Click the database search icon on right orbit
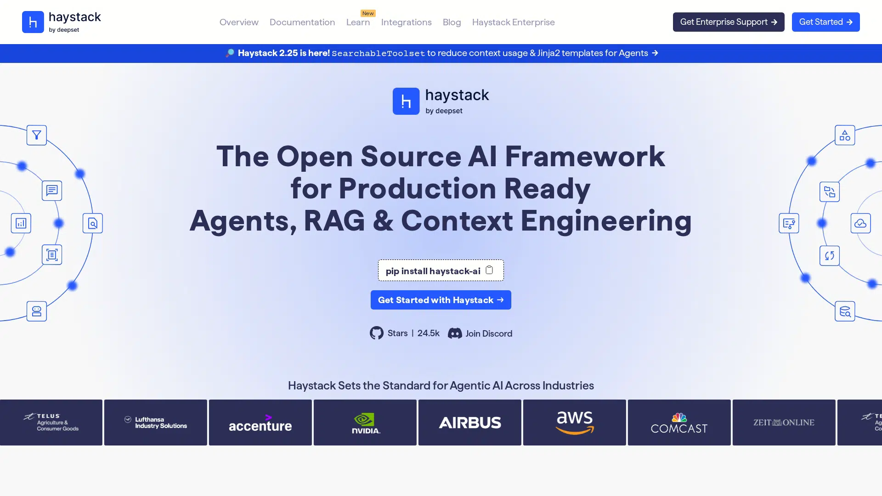 point(845,311)
